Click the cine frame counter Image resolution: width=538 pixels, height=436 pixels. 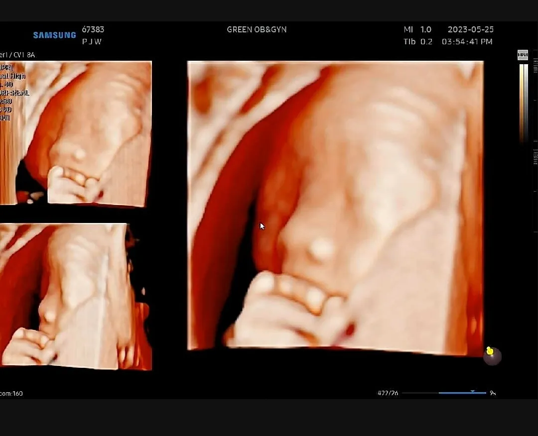(x=388, y=393)
